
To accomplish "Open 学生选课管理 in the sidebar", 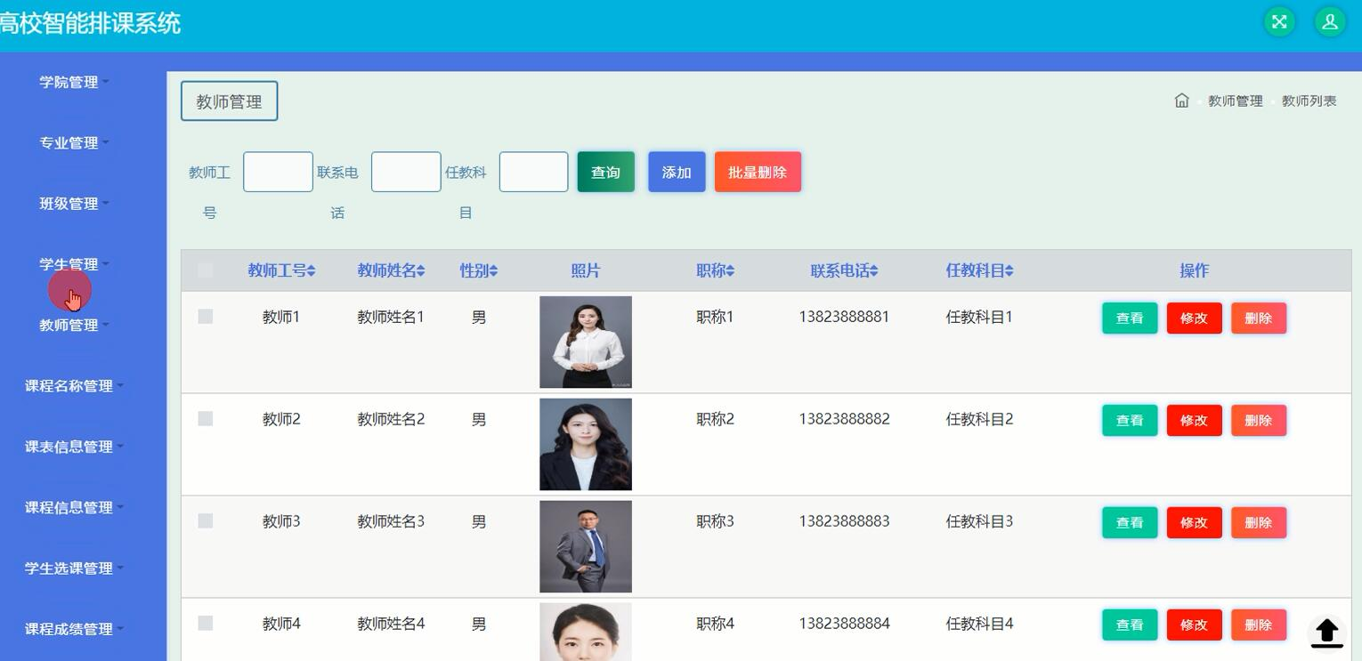I will coord(71,568).
